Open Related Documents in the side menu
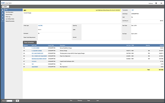The height and width of the screenshot is (103, 165). 10,21
